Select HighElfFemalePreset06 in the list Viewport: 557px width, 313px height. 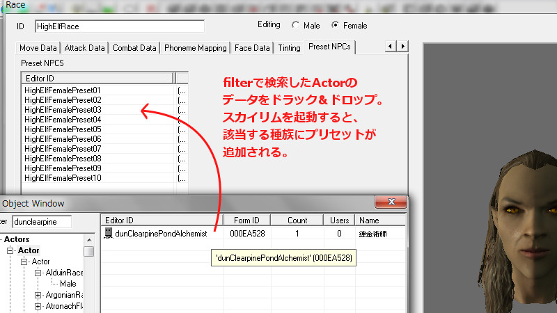point(63,139)
